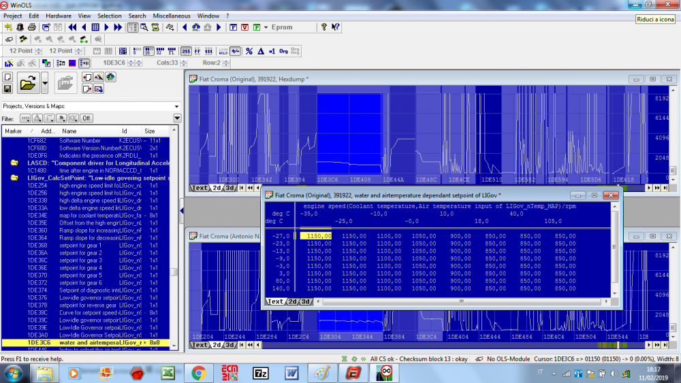Click the delta difference icon

261,51
